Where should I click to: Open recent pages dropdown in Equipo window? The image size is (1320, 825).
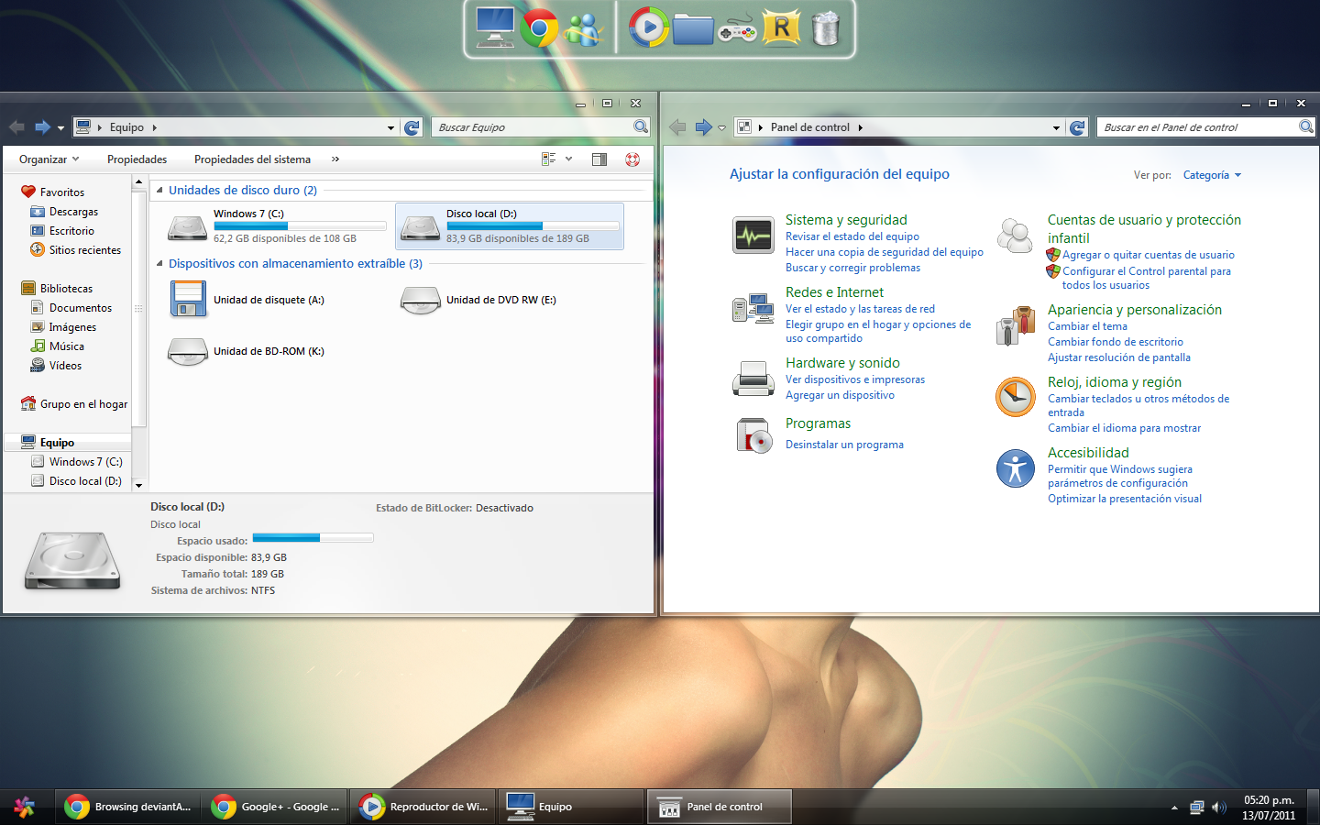click(60, 128)
